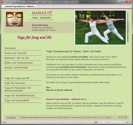Screen dimensions: 133x125
Task: Click the blank page icon in status bar
Action: pyautogui.click(x=100, y=122)
